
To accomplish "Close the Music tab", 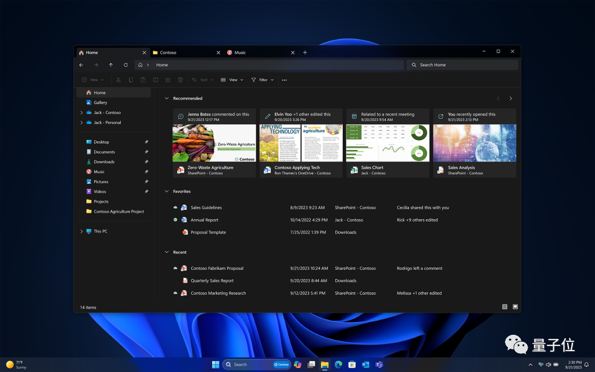I will click(293, 52).
